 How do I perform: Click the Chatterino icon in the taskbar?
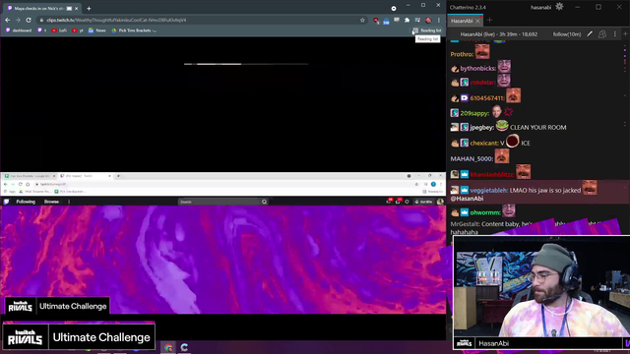click(x=184, y=347)
